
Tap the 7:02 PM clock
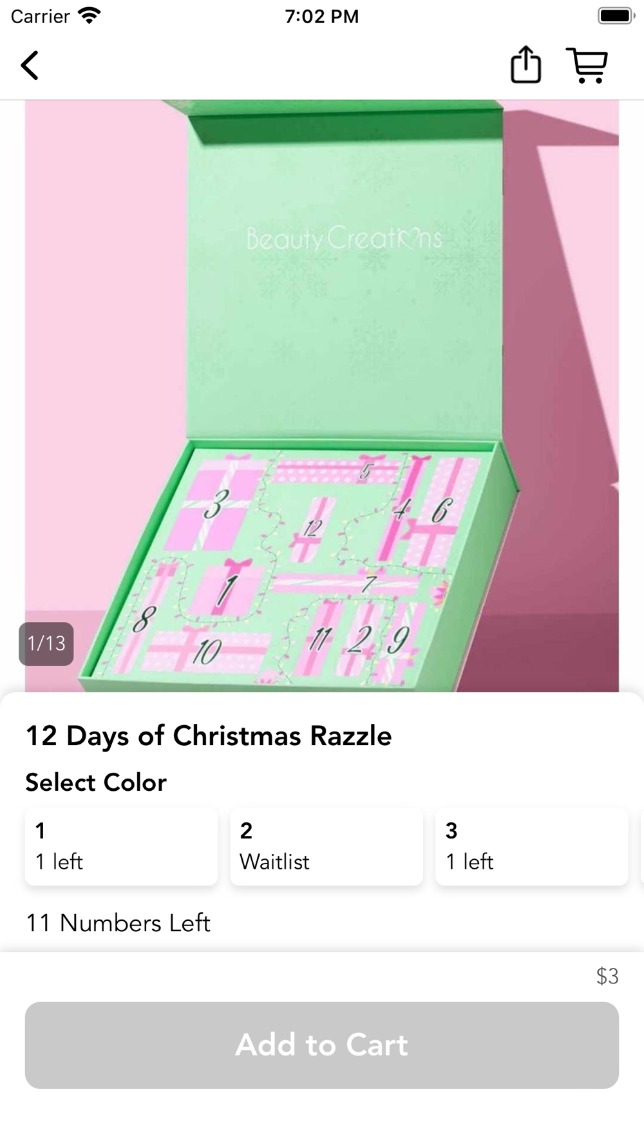(x=322, y=16)
